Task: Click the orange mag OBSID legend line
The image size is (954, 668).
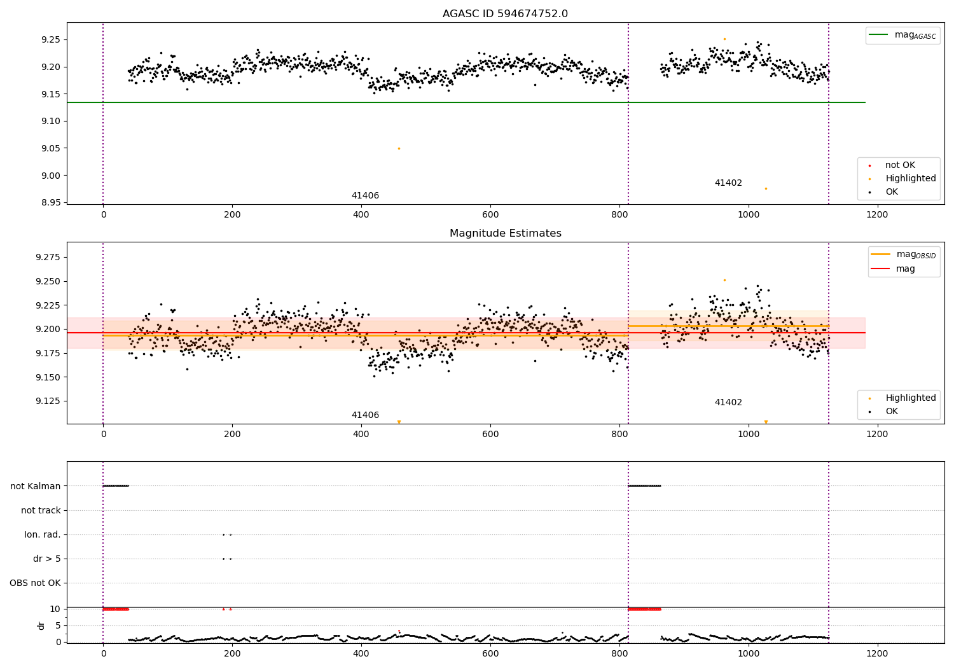Action: pos(880,254)
